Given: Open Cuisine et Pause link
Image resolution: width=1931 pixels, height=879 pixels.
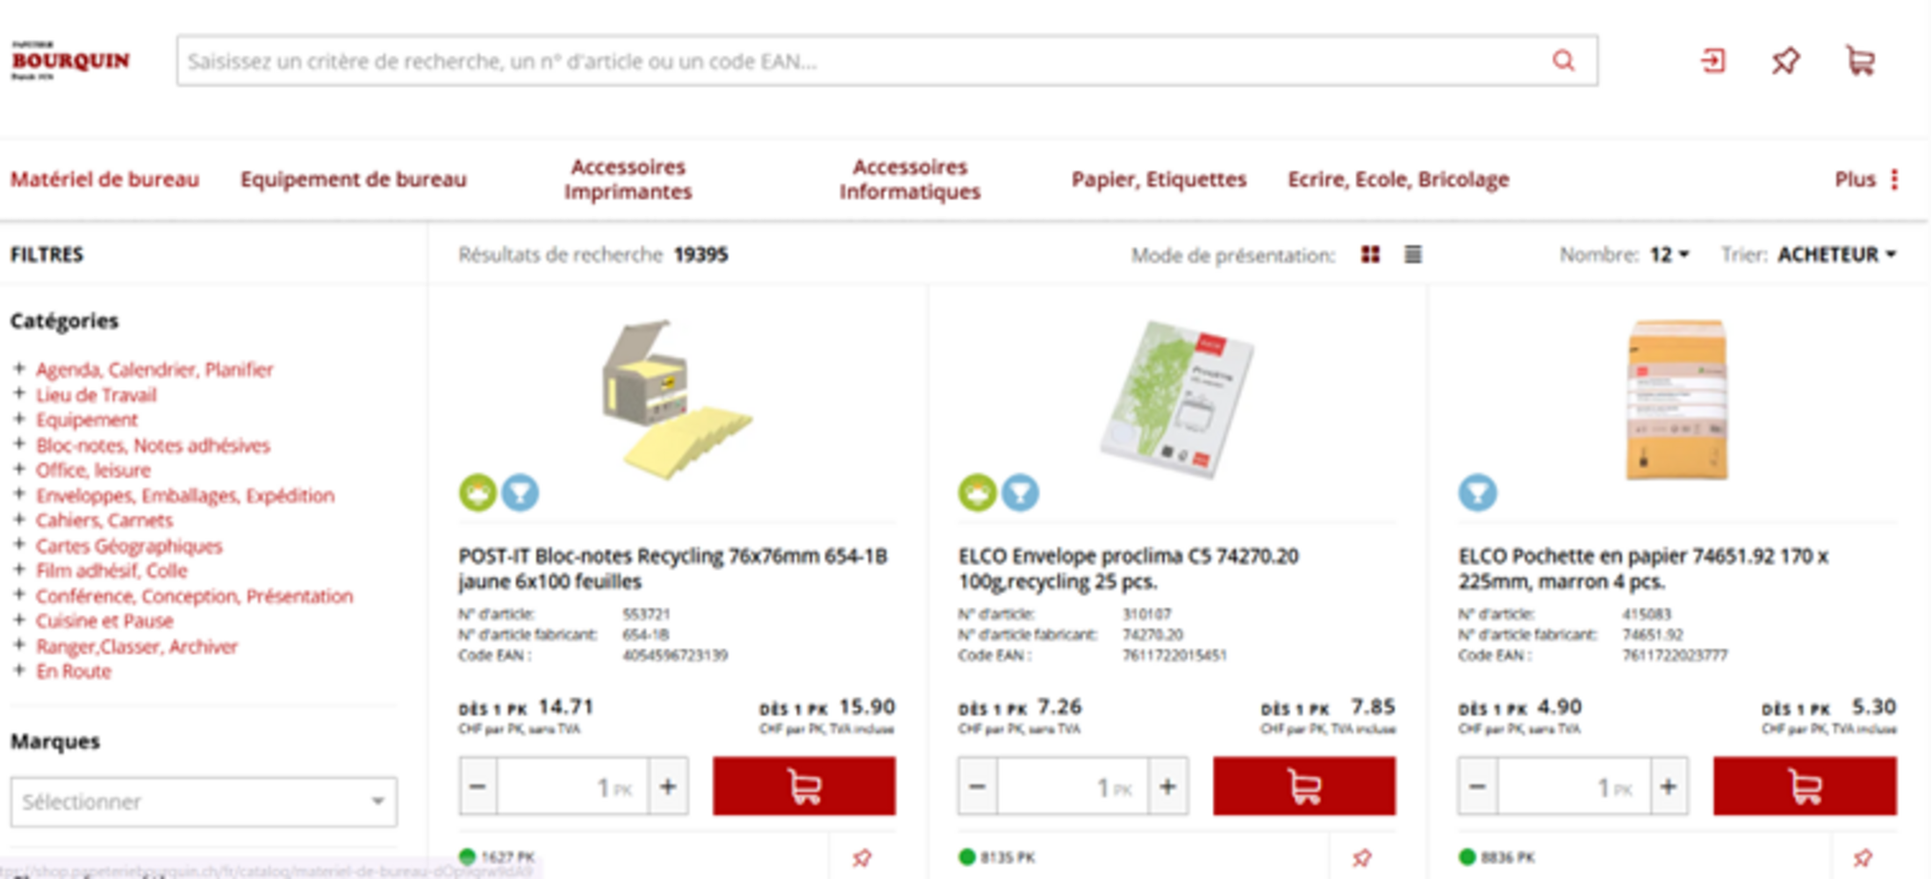Looking at the screenshot, I should (x=104, y=621).
